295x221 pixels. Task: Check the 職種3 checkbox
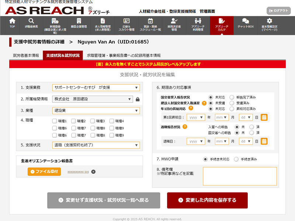click(93, 121)
